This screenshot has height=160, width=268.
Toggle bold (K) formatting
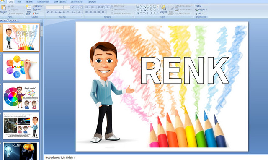point(48,12)
